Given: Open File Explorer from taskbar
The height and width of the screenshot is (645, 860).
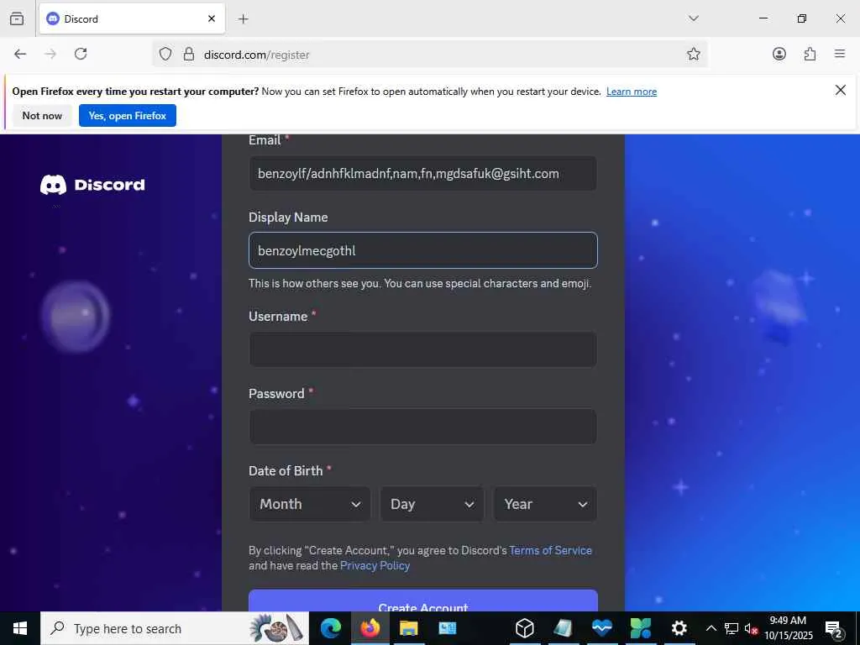Looking at the screenshot, I should (409, 628).
